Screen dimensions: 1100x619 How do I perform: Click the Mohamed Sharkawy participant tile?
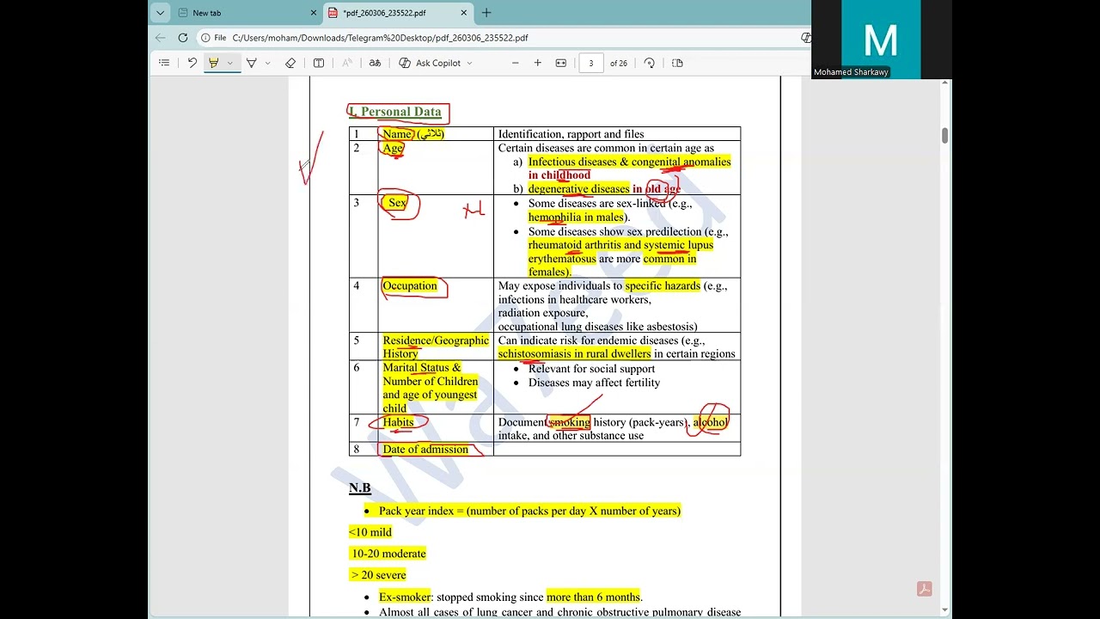881,40
